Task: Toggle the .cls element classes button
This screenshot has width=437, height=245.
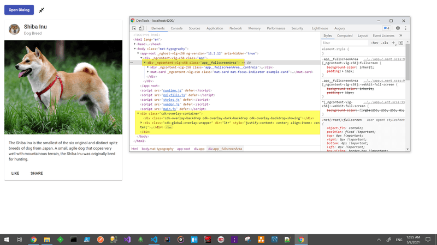Action: [385, 43]
